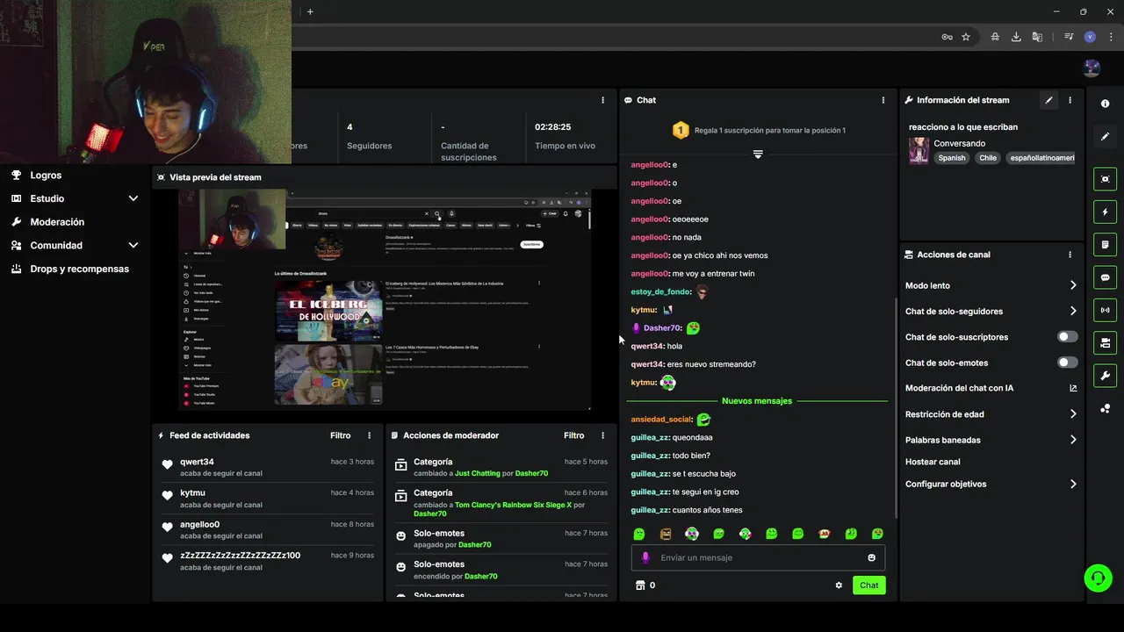Click in the Enviar un mensaje field
The width and height of the screenshot is (1124, 632).
click(758, 557)
